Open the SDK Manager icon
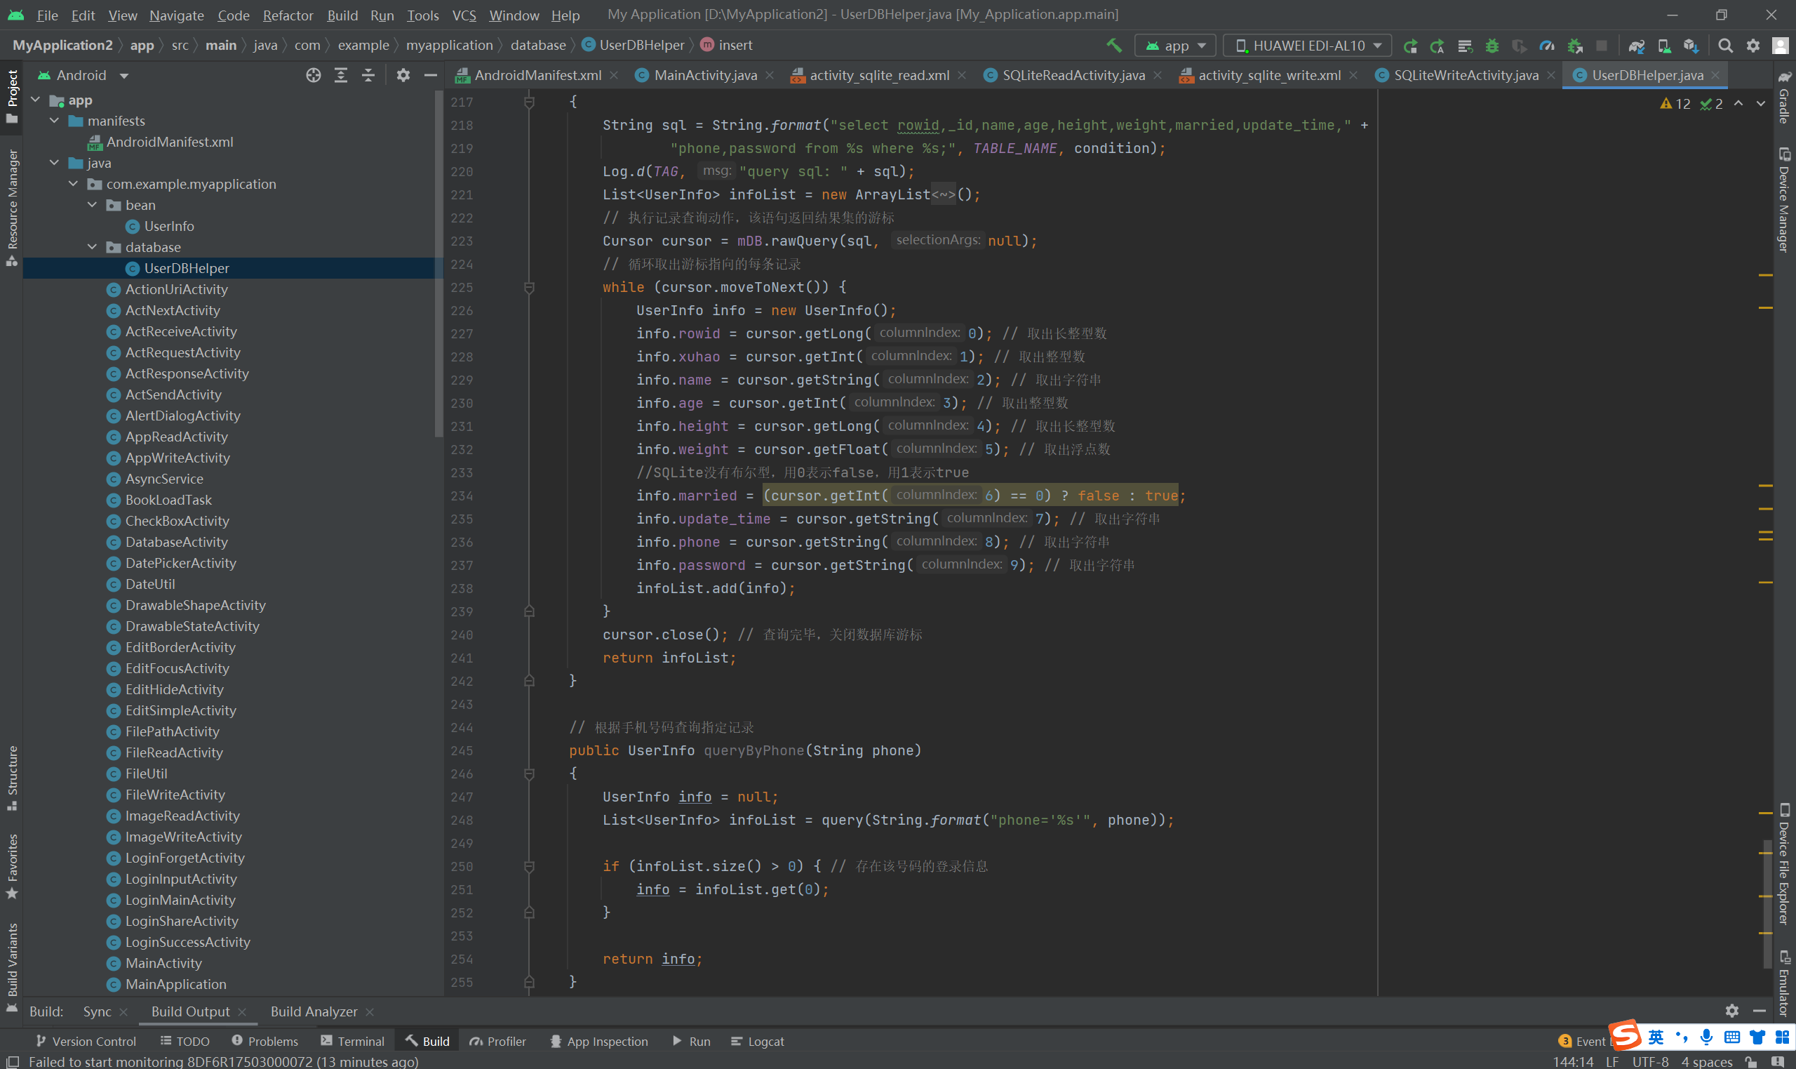 (x=1691, y=46)
